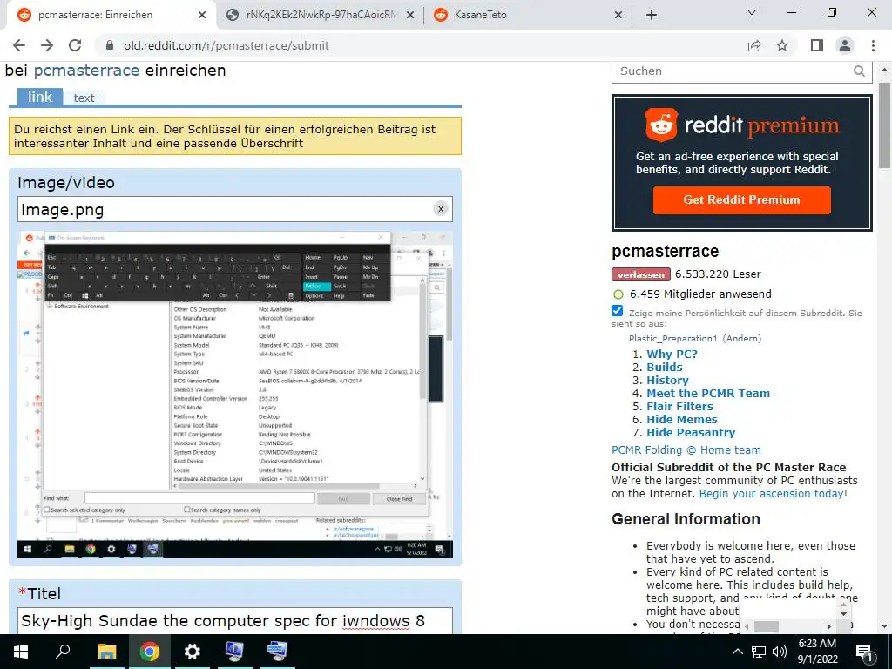This screenshot has width=892, height=669.
Task: Click sidebar scroll left arrow
Action: tap(747, 626)
